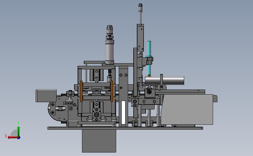Select the gray motor block on the far left

point(46,96)
